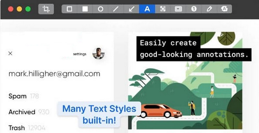Select the black 'Easily create' text annotation

[194, 49]
